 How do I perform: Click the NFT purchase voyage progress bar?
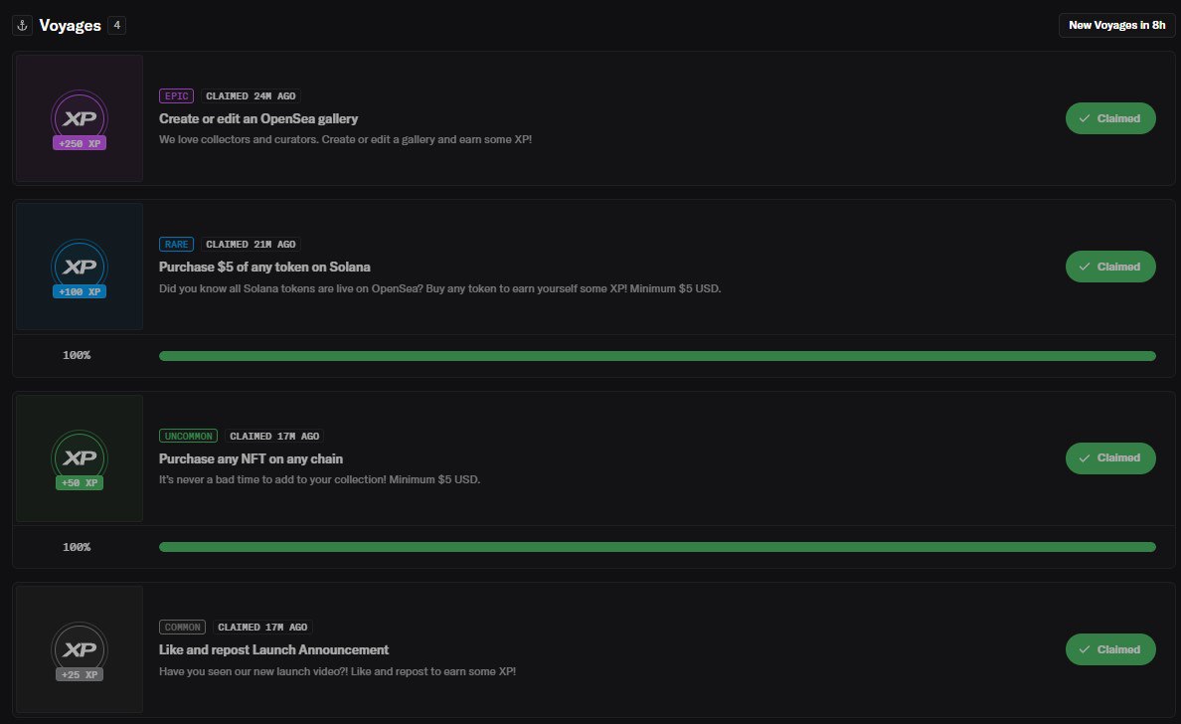point(657,547)
